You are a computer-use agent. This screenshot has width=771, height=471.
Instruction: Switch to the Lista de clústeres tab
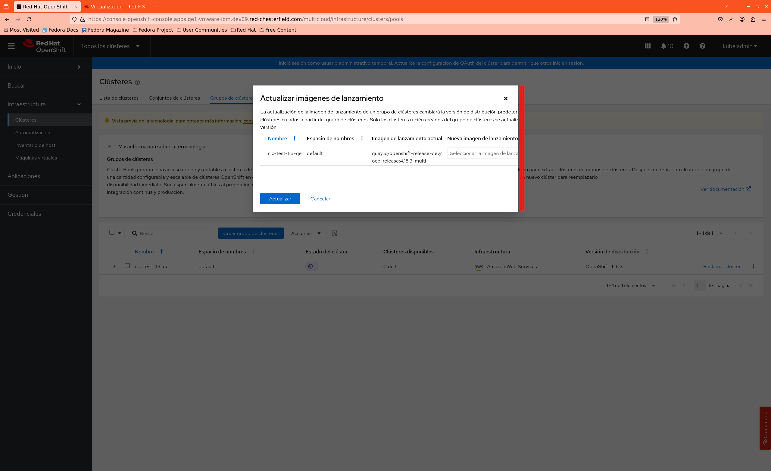pyautogui.click(x=119, y=98)
